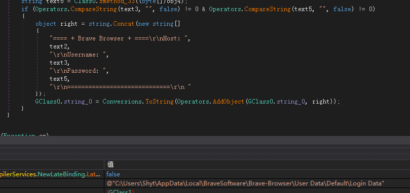Click 'right' argument inside AddObject call

click(x=321, y=102)
